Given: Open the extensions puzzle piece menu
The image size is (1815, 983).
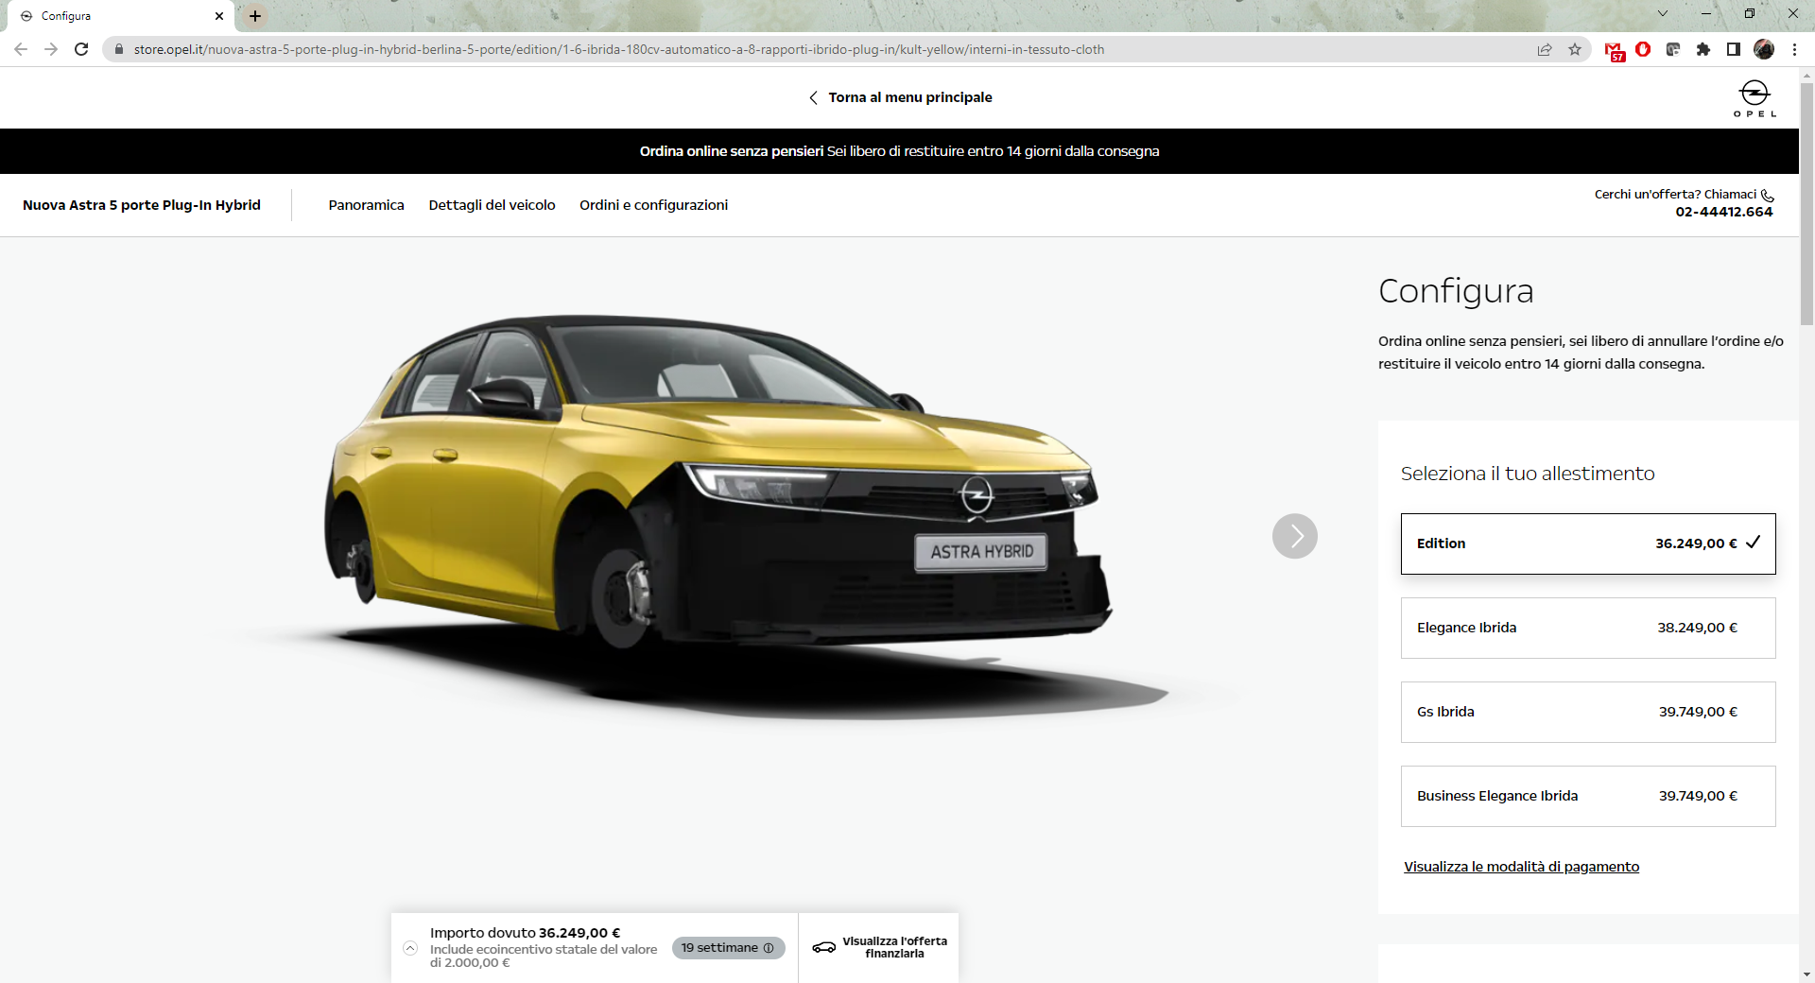Looking at the screenshot, I should pos(1703,49).
